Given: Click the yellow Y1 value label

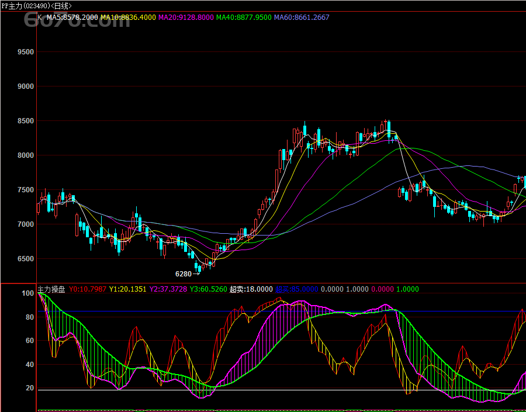Looking at the screenshot, I should [x=127, y=289].
